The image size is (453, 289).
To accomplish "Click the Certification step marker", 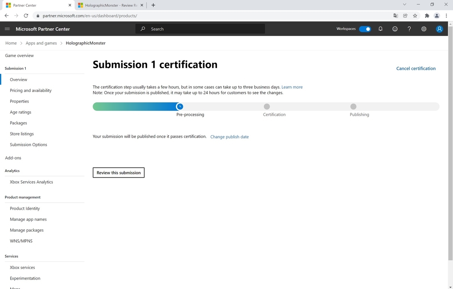I will click(x=267, y=106).
